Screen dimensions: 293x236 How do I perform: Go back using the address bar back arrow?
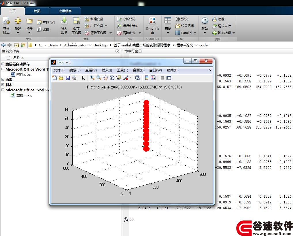(3, 45)
